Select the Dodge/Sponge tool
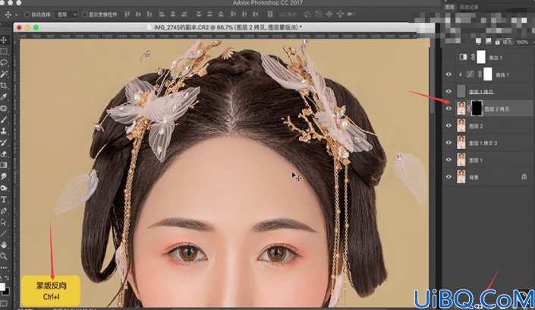 4,188
